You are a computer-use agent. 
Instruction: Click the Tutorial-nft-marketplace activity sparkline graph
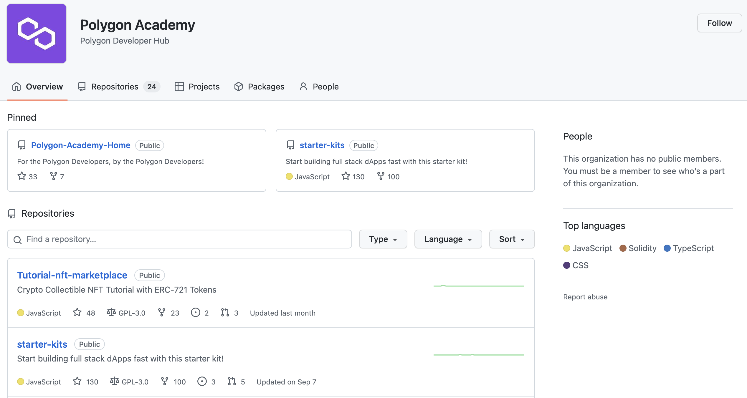pos(478,286)
